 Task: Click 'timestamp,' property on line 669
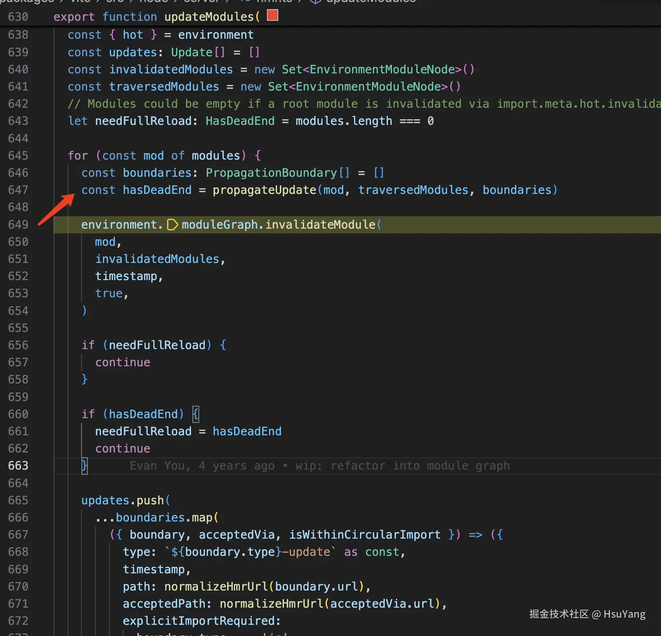coord(157,569)
